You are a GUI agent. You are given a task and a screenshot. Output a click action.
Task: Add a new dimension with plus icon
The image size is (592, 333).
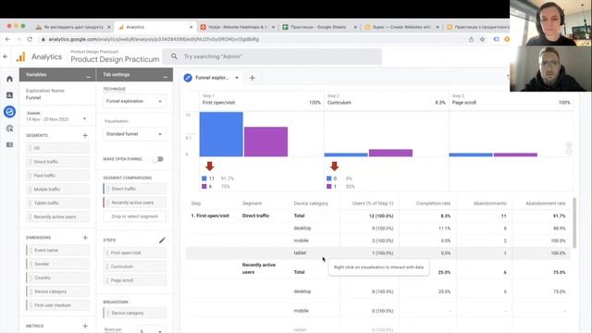click(x=85, y=238)
